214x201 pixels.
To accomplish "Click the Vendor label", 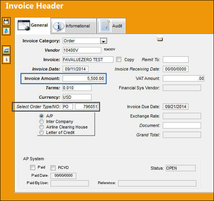I will tap(52, 50).
